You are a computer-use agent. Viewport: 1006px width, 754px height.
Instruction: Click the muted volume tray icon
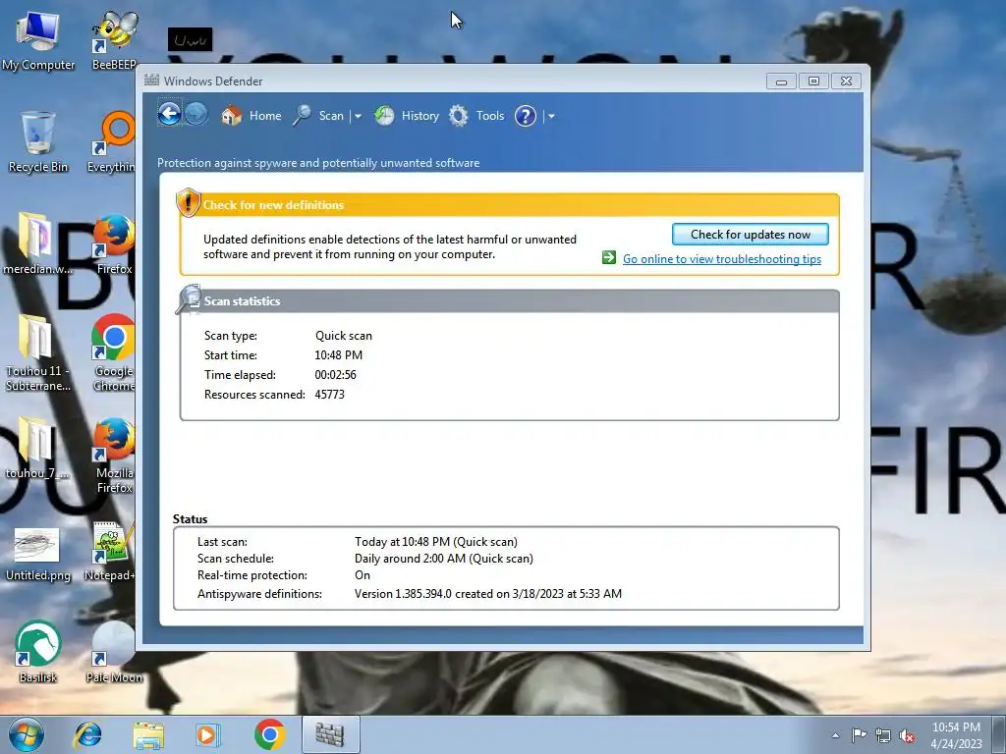pos(907,735)
